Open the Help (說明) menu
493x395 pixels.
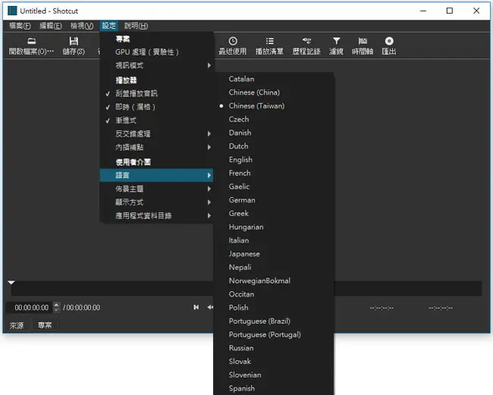(x=136, y=26)
